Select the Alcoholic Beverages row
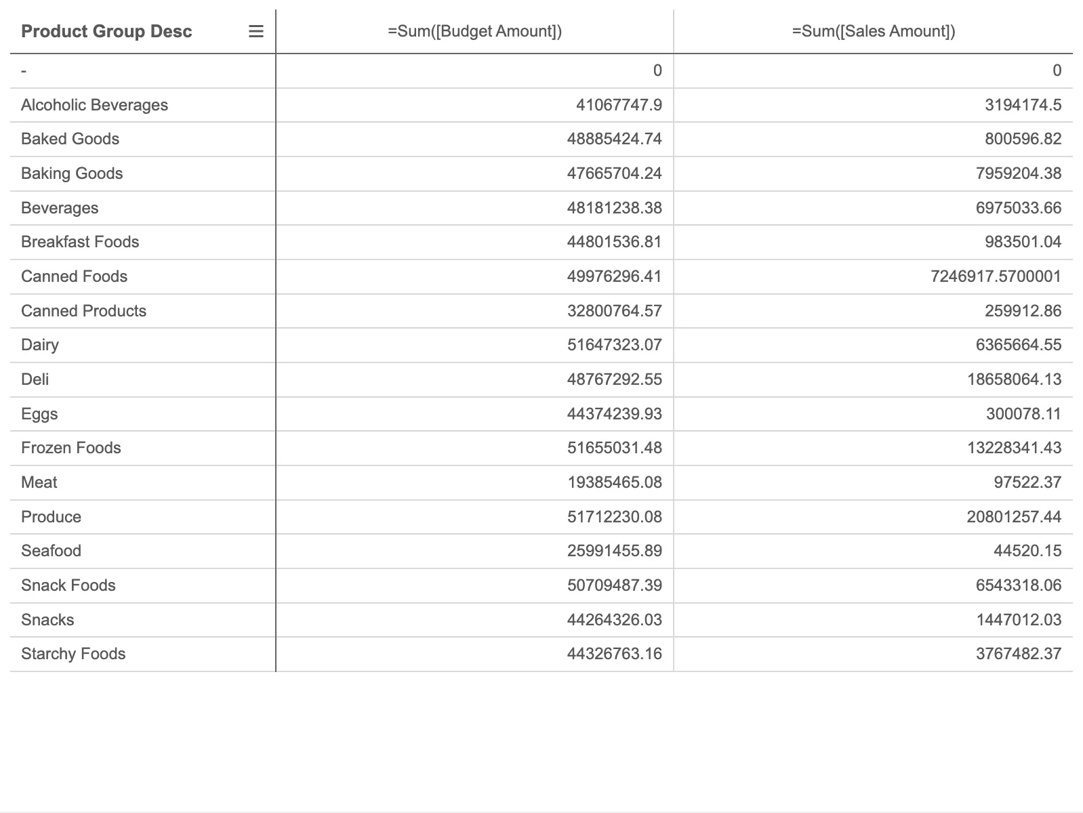1083x813 pixels. click(94, 105)
